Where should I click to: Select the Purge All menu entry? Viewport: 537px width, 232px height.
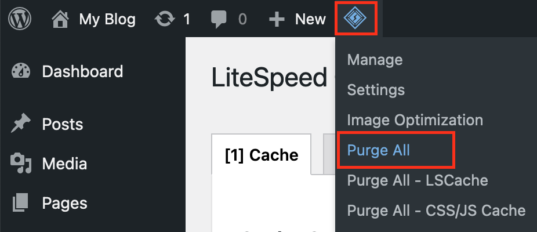click(378, 150)
